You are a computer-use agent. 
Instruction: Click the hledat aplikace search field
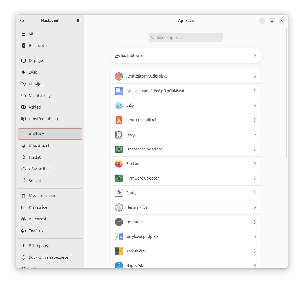pos(185,38)
